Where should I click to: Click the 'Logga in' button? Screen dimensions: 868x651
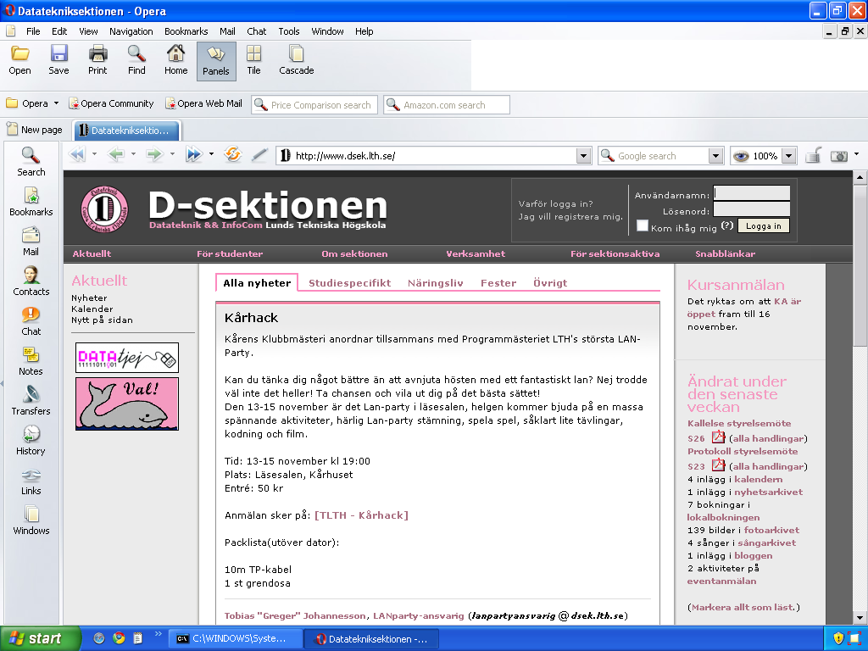click(764, 225)
